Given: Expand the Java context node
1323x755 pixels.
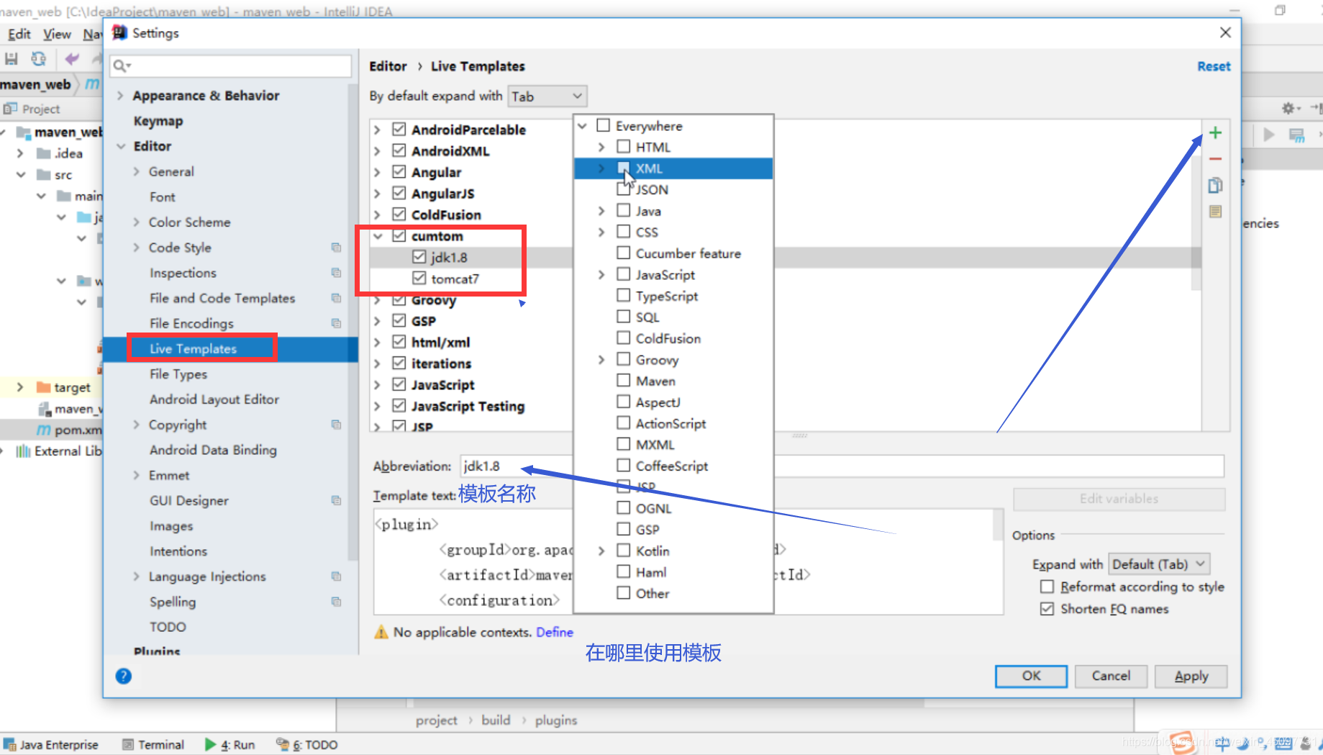Looking at the screenshot, I should [x=601, y=211].
